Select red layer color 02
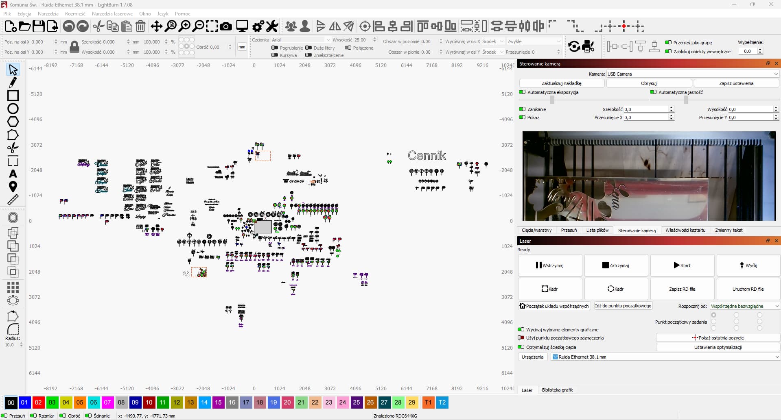The image size is (781, 420). pos(38,403)
